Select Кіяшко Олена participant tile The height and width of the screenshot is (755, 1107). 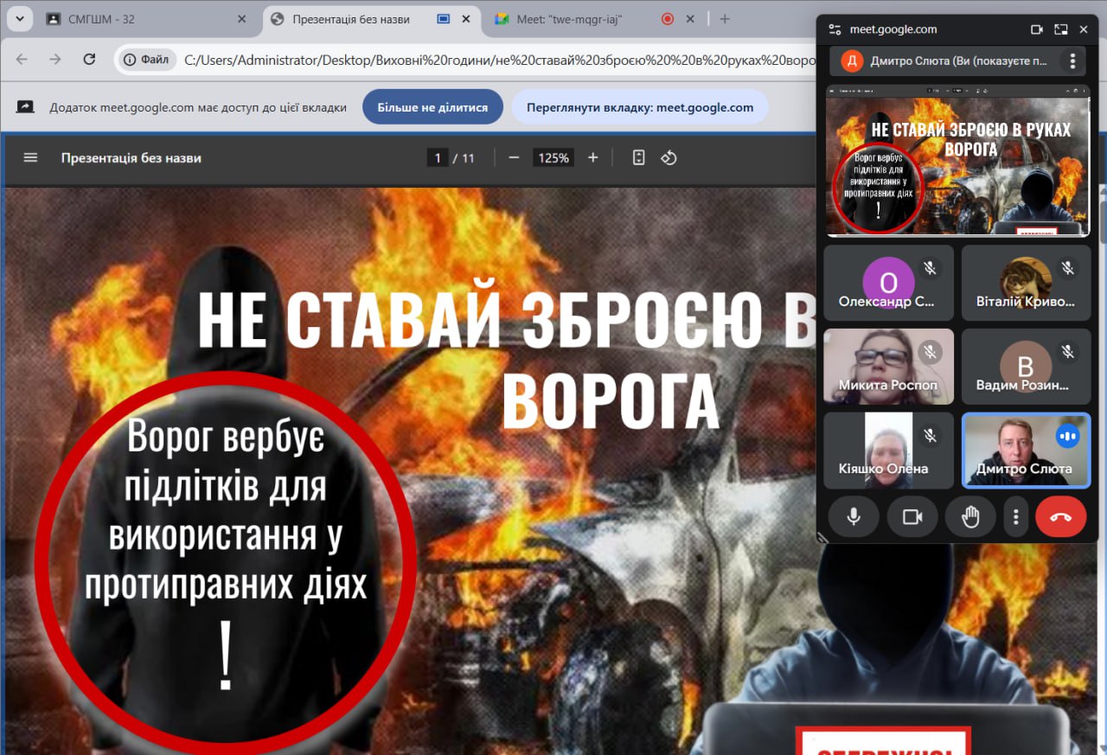888,450
